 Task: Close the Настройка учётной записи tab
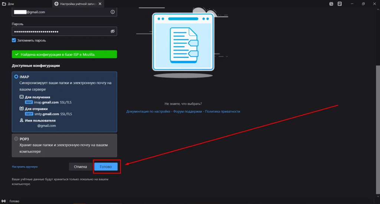[100, 4]
